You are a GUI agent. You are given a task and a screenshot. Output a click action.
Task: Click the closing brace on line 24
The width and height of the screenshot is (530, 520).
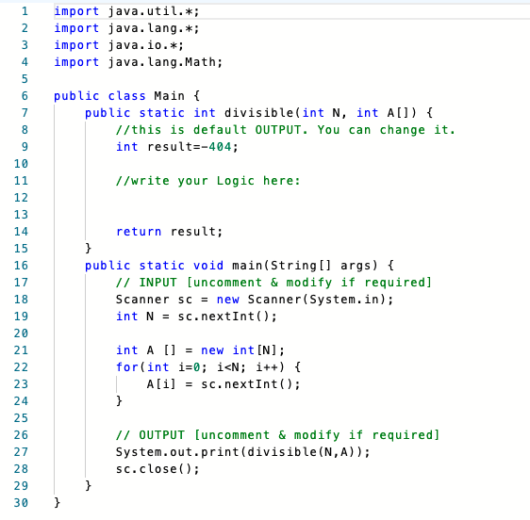click(119, 401)
